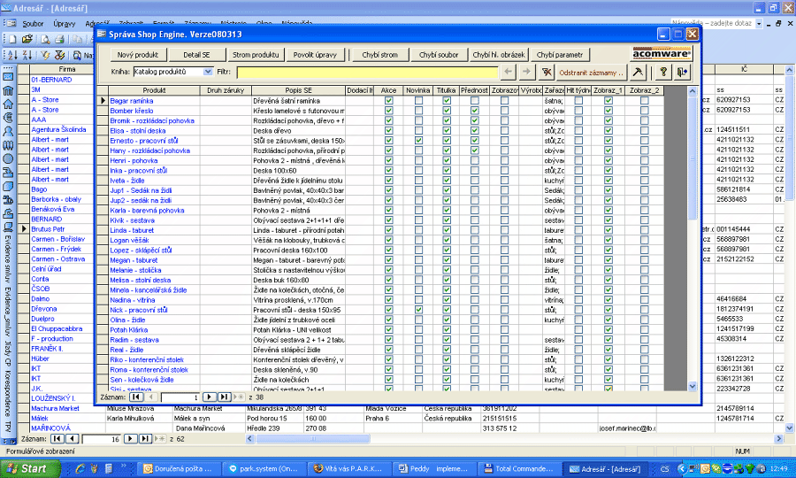Click the Find binoculars icon in Adresář toolbar

[77, 55]
